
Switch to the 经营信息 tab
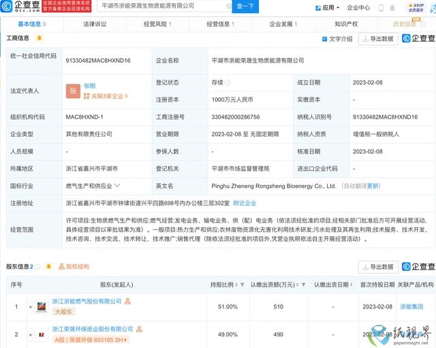pyautogui.click(x=220, y=24)
